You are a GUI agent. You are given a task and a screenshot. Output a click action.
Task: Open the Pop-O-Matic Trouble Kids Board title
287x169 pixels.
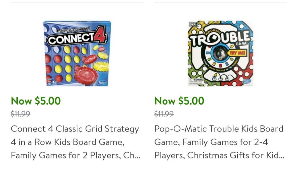(x=219, y=142)
